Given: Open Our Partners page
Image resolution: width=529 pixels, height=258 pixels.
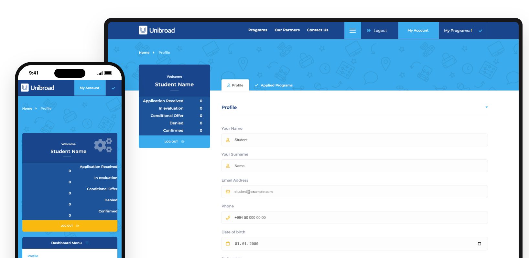Looking at the screenshot, I should tap(287, 30).
